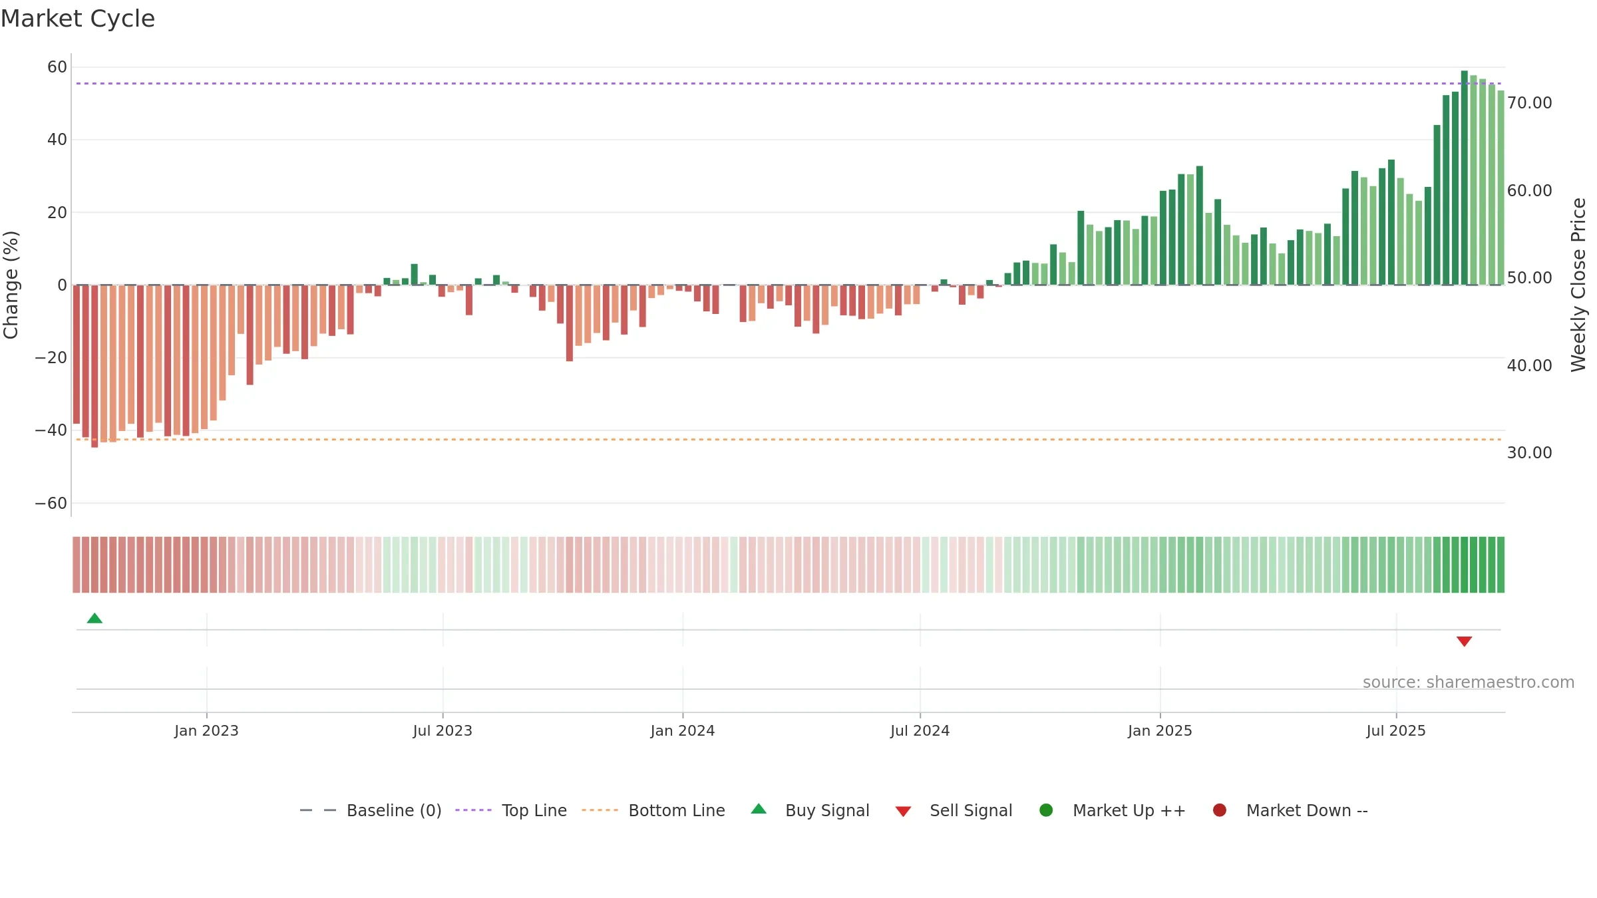Click the orange Bottom Line legend icon
1597x898 pixels.
point(600,810)
